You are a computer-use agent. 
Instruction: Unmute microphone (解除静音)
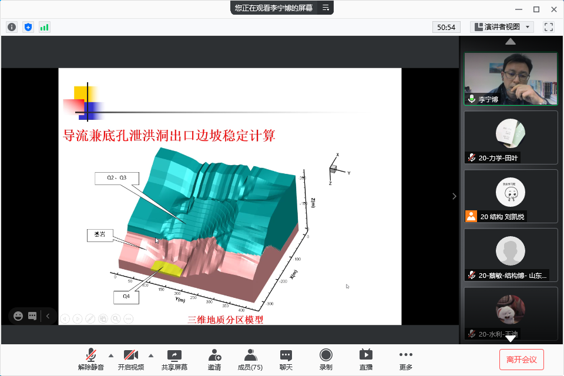[x=91, y=359]
